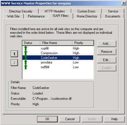Click the Low priority of md5filt
127x125 pixels.
(76, 67)
